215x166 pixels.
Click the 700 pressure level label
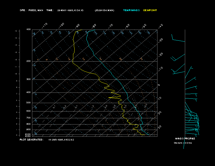(29, 118)
